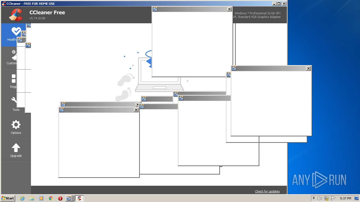
Task: Open the Windows Start menu
Action: [x=8, y=198]
